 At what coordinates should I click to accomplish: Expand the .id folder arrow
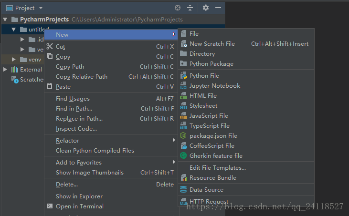(x=22, y=39)
